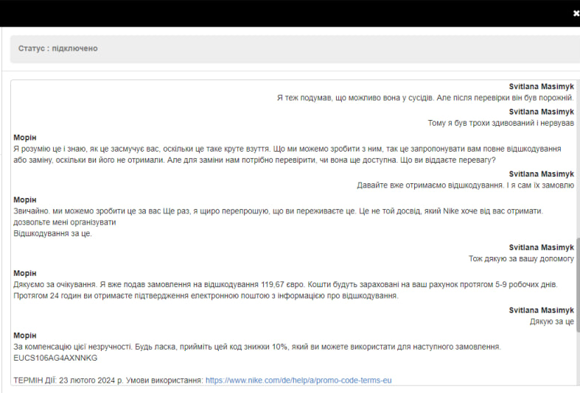This screenshot has width=580, height=393.
Task: Click sender name 'Морін' above the discount code message
Action: click(x=25, y=336)
